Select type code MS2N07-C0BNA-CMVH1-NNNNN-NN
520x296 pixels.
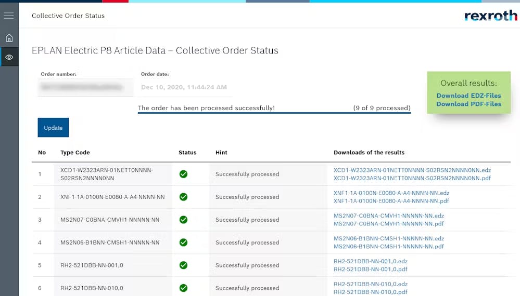[x=110, y=220]
